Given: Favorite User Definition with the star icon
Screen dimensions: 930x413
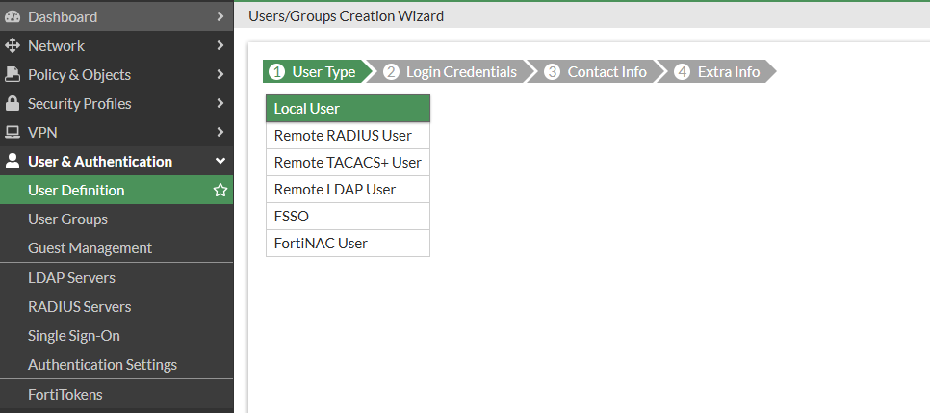Looking at the screenshot, I should (220, 190).
